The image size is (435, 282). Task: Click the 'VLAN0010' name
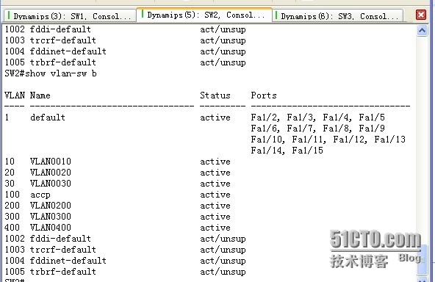[x=51, y=162]
